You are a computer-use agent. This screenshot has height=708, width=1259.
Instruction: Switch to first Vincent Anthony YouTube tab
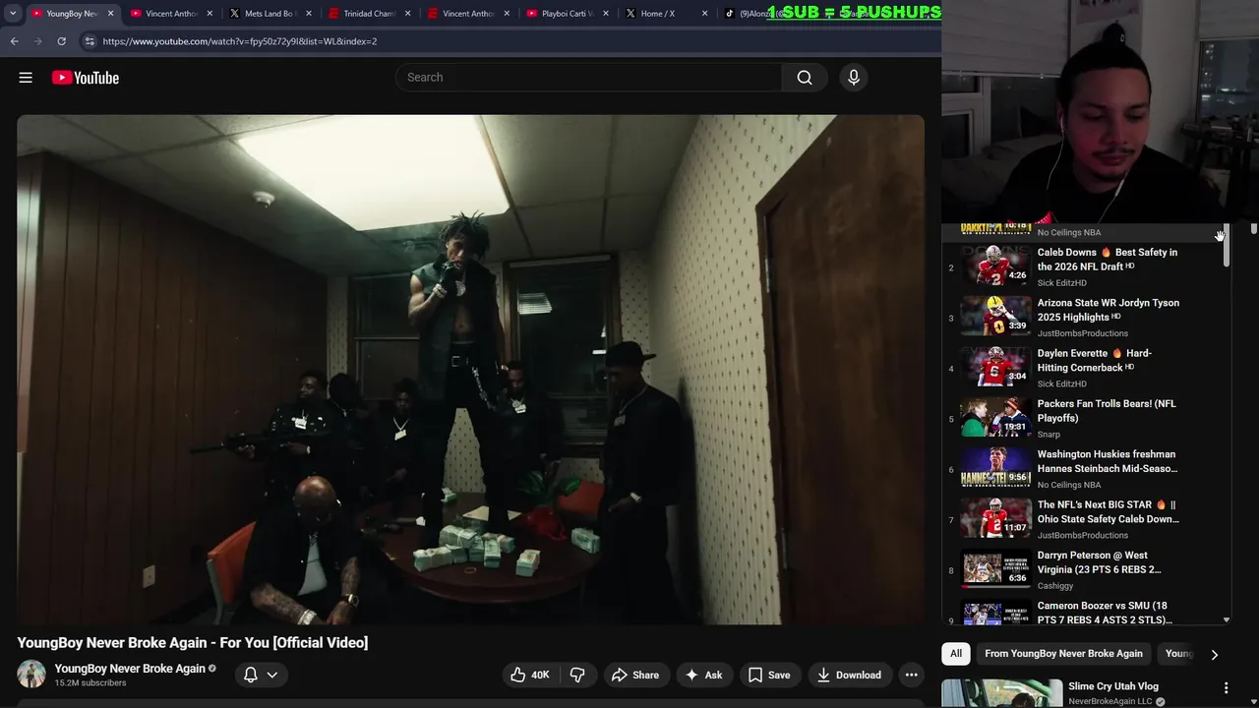coord(171,14)
